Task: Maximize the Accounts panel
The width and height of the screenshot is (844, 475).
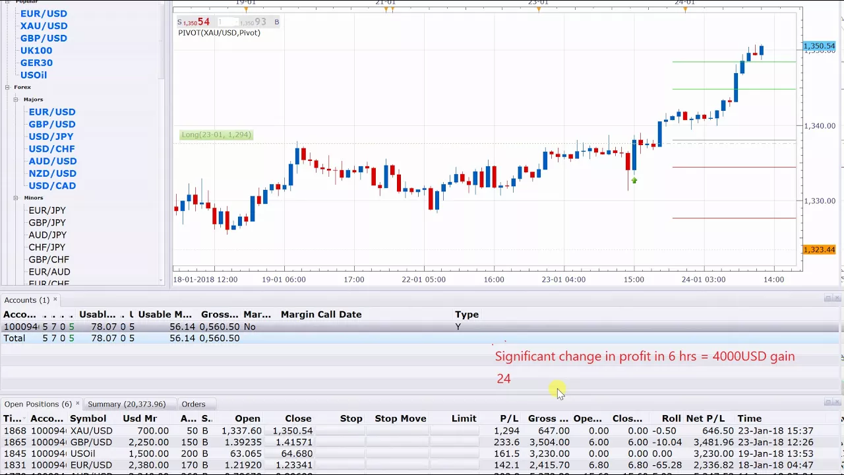Action: tap(828, 298)
